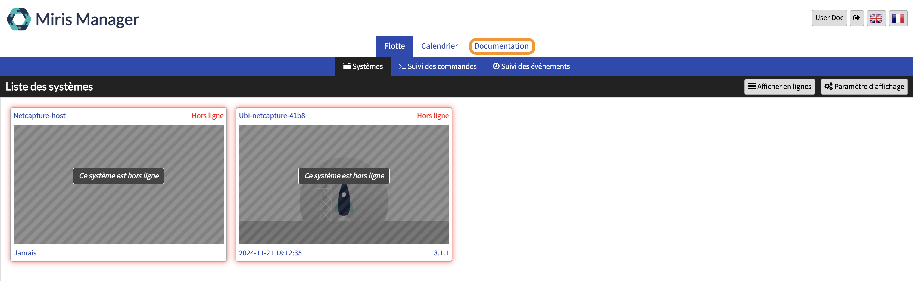Click Afficher en lignes button

point(779,87)
